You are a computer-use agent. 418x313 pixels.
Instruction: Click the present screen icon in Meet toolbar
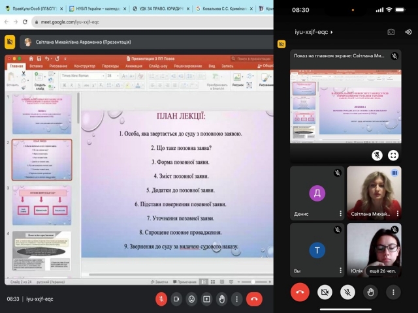click(x=206, y=299)
